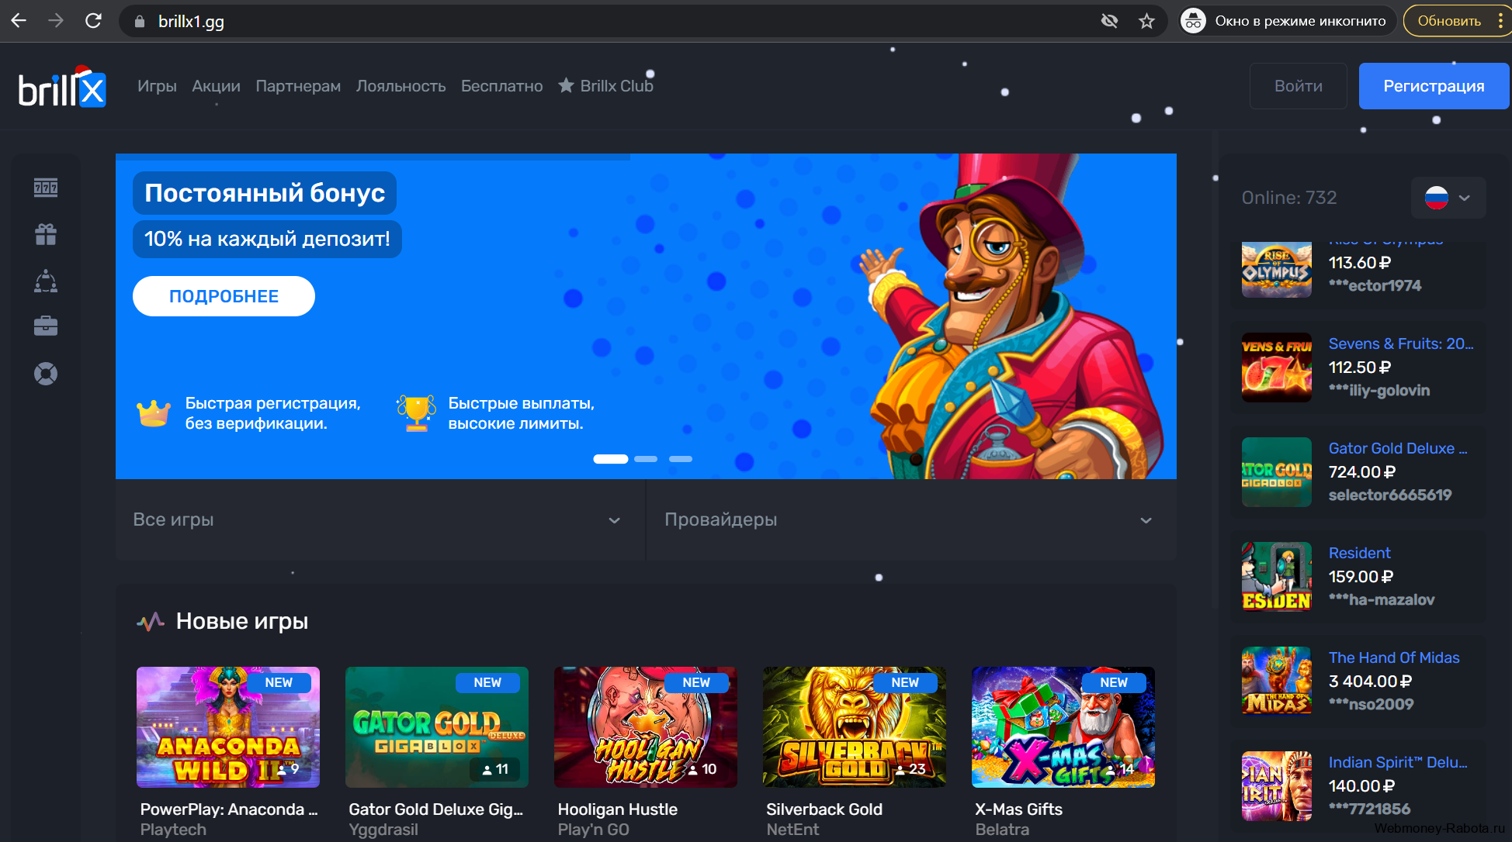Select the first banner slide indicator

pos(611,459)
